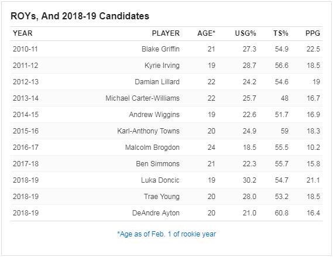Click the YEAR column header

pos(22,33)
